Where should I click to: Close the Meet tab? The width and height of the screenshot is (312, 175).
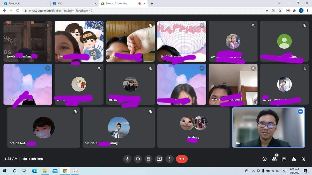pos(144,3)
